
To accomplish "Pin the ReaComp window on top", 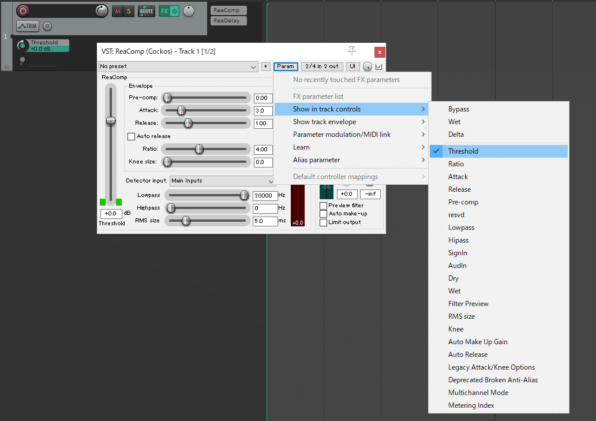I will [351, 51].
